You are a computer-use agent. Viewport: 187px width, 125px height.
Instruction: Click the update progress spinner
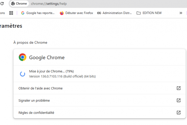coord(22,74)
